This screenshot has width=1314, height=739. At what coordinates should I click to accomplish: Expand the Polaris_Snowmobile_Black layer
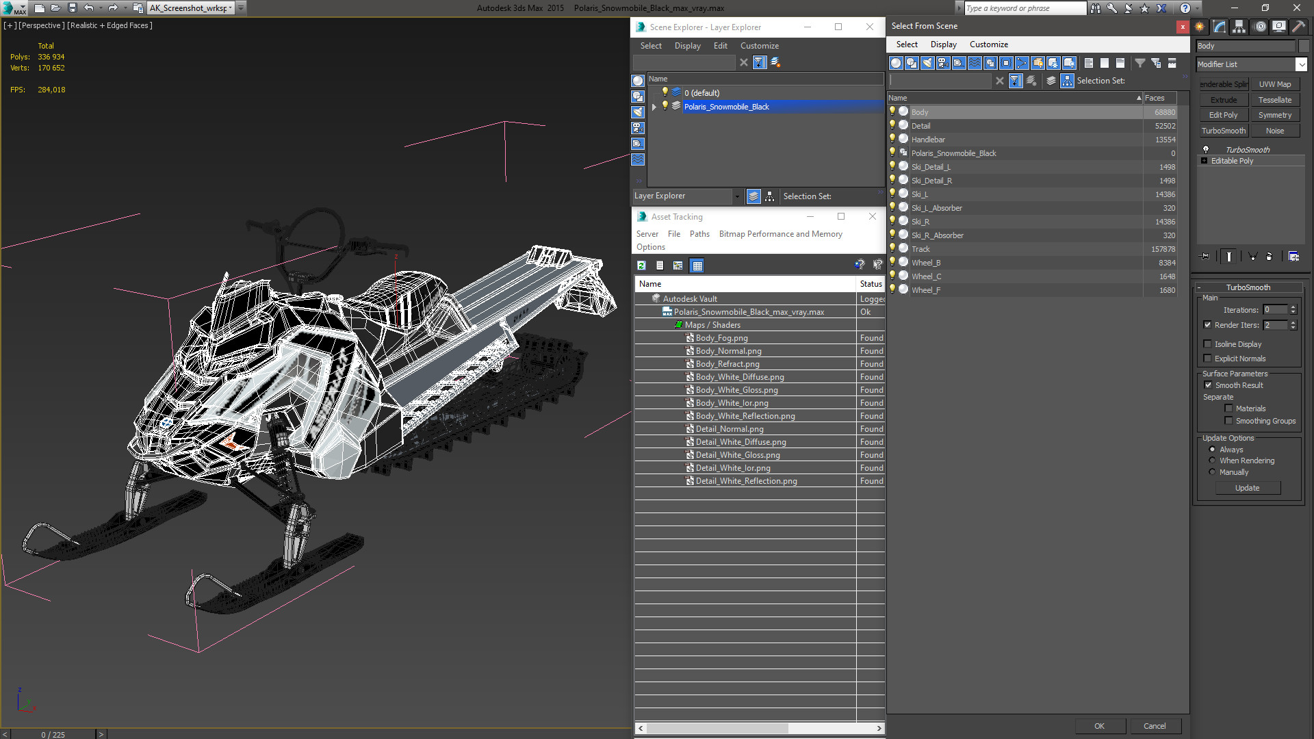click(x=654, y=107)
